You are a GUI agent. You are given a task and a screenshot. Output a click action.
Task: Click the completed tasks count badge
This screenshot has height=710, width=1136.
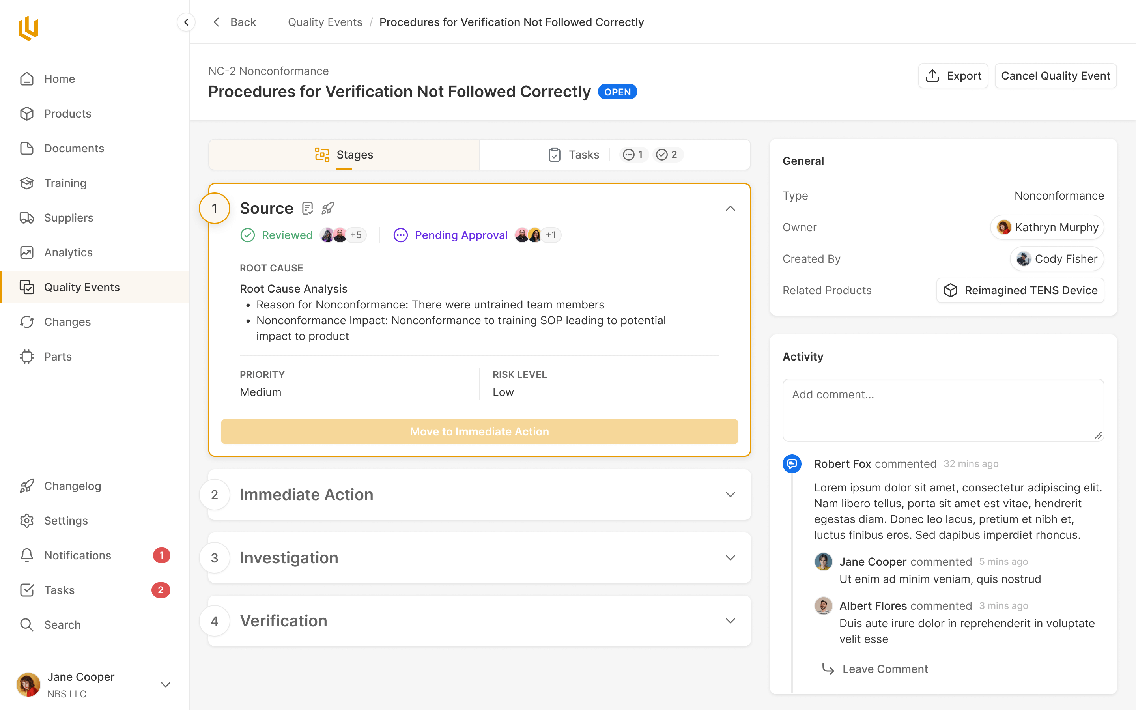(667, 155)
